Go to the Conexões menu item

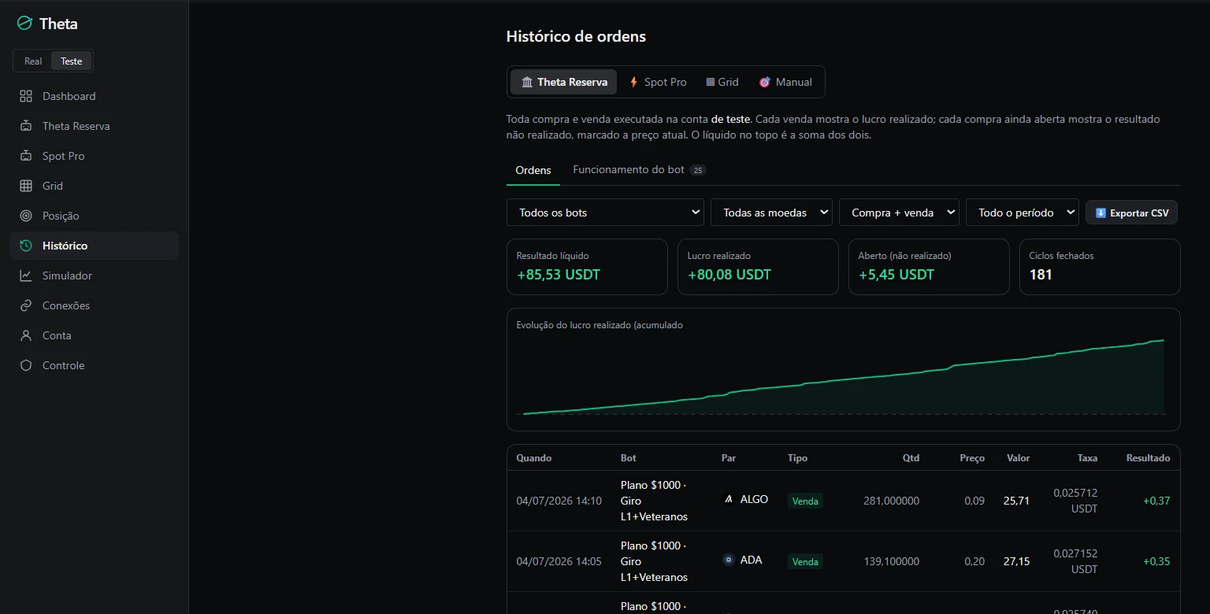[x=94, y=305]
